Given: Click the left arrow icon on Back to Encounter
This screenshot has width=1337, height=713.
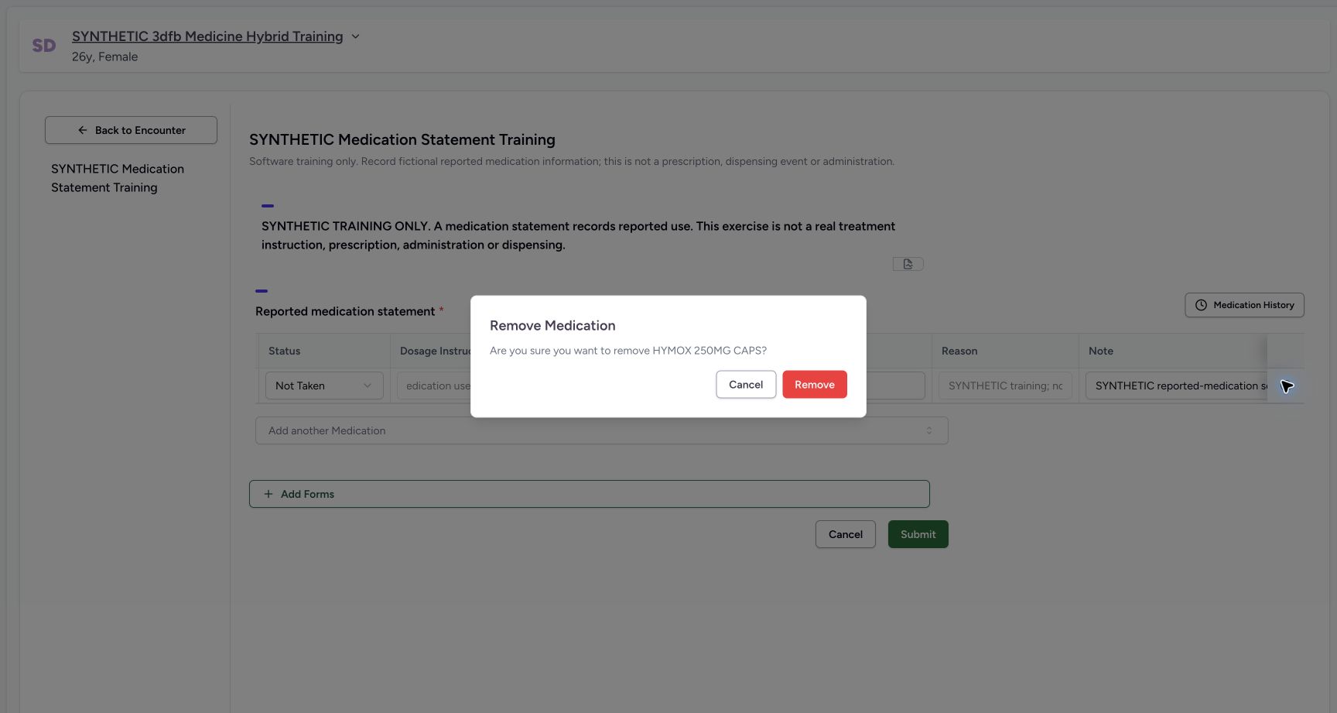Looking at the screenshot, I should coord(83,130).
